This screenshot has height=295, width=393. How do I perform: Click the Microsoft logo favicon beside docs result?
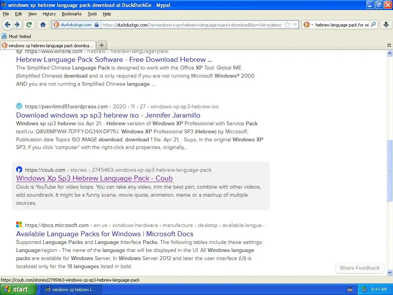tap(19, 224)
